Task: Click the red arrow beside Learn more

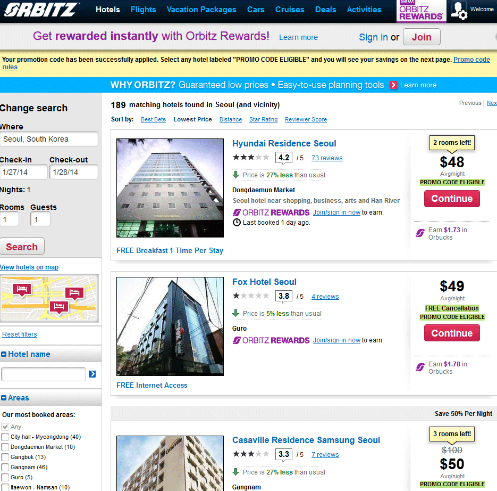Action: click(x=393, y=85)
